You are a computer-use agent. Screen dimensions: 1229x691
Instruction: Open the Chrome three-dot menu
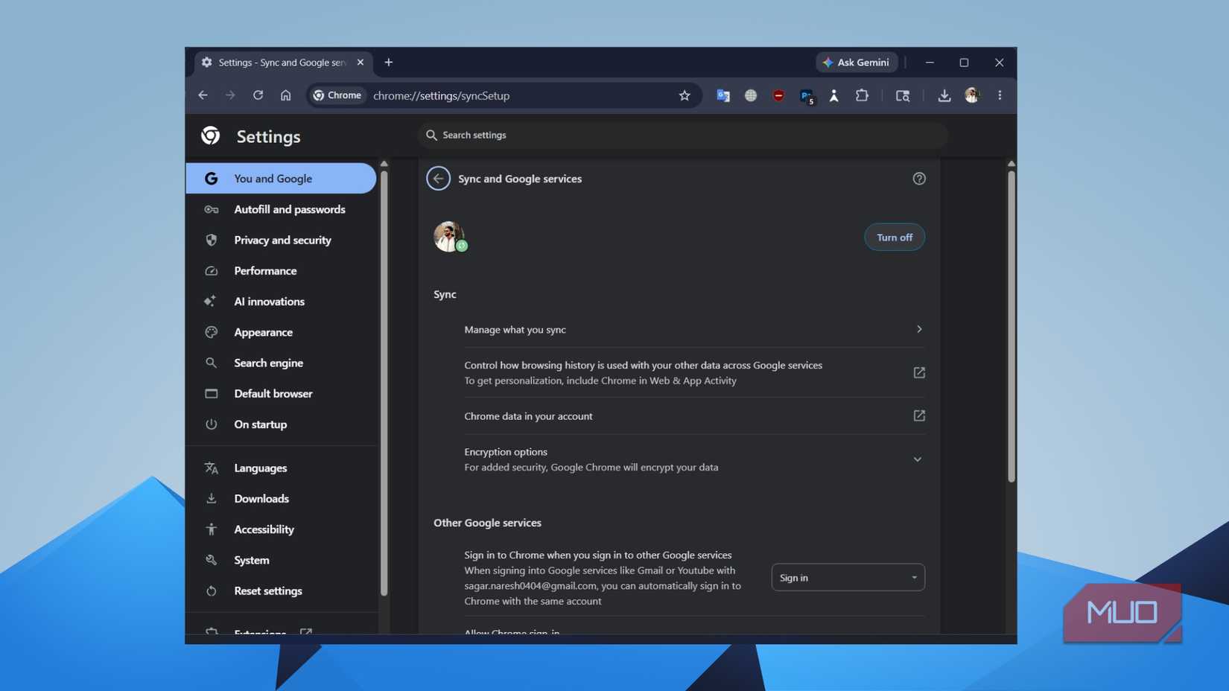click(1000, 95)
